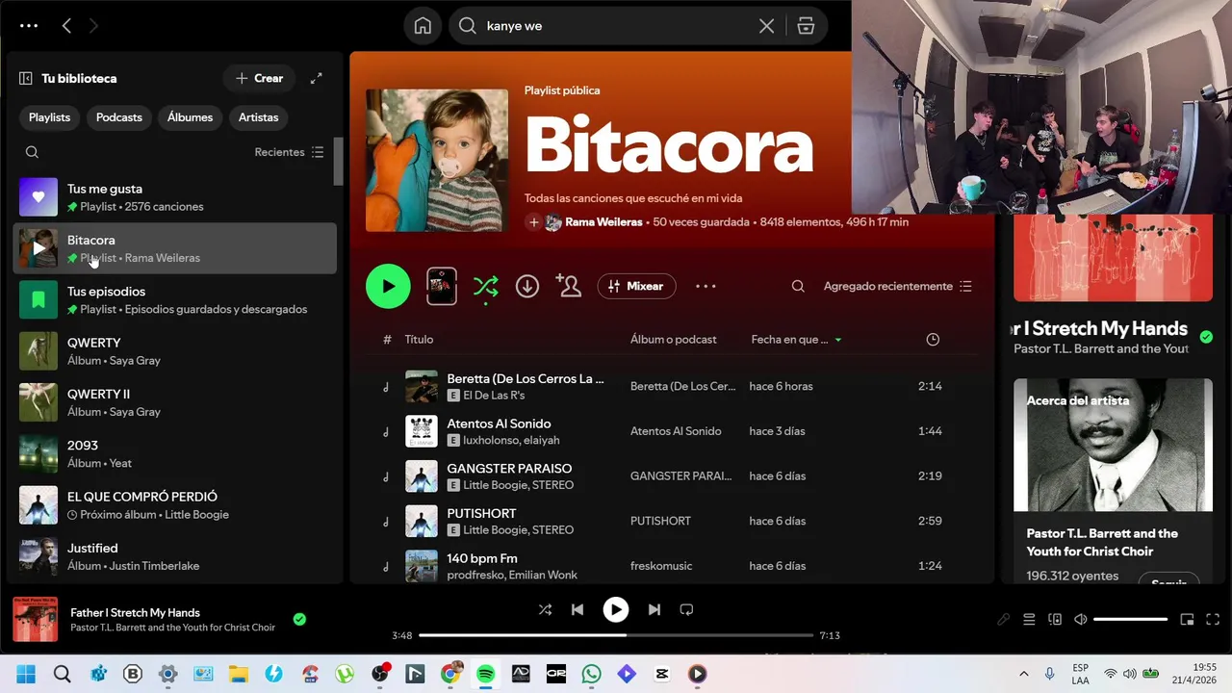The width and height of the screenshot is (1232, 693).
Task: Open the playlist preview thumbnail beside play
Action: click(x=442, y=286)
